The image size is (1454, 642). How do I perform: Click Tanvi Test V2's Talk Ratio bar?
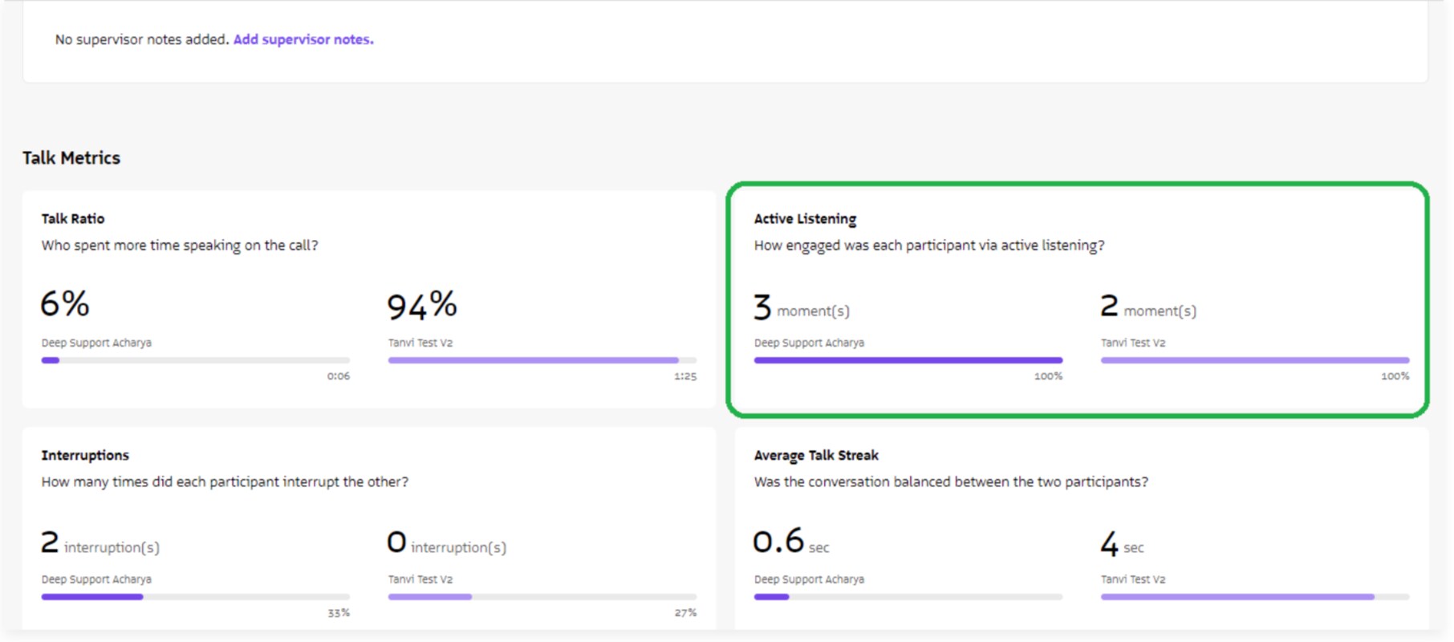[x=542, y=360]
